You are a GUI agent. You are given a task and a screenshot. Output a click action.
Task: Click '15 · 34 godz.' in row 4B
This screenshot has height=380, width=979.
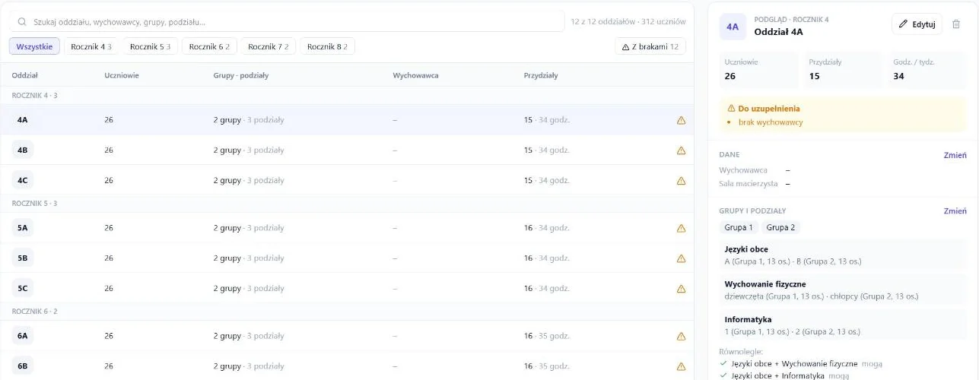pyautogui.click(x=547, y=150)
